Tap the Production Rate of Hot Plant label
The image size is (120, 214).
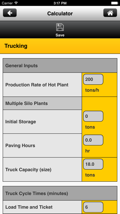click(37, 85)
